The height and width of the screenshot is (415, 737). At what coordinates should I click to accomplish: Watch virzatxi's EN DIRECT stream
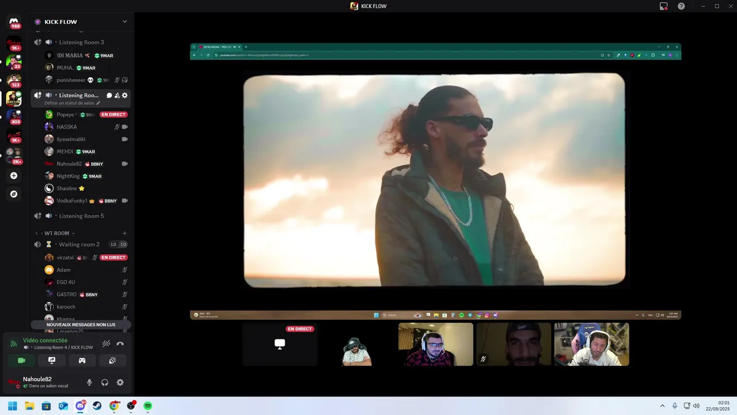tap(113, 258)
